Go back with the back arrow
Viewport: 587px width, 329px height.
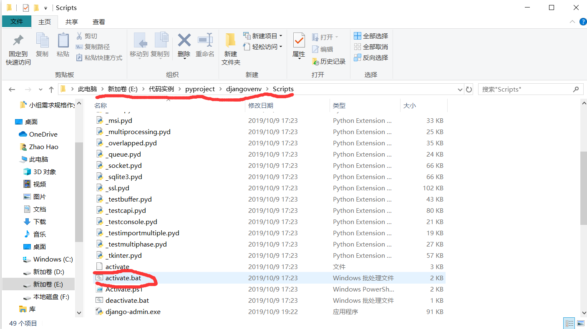point(12,90)
